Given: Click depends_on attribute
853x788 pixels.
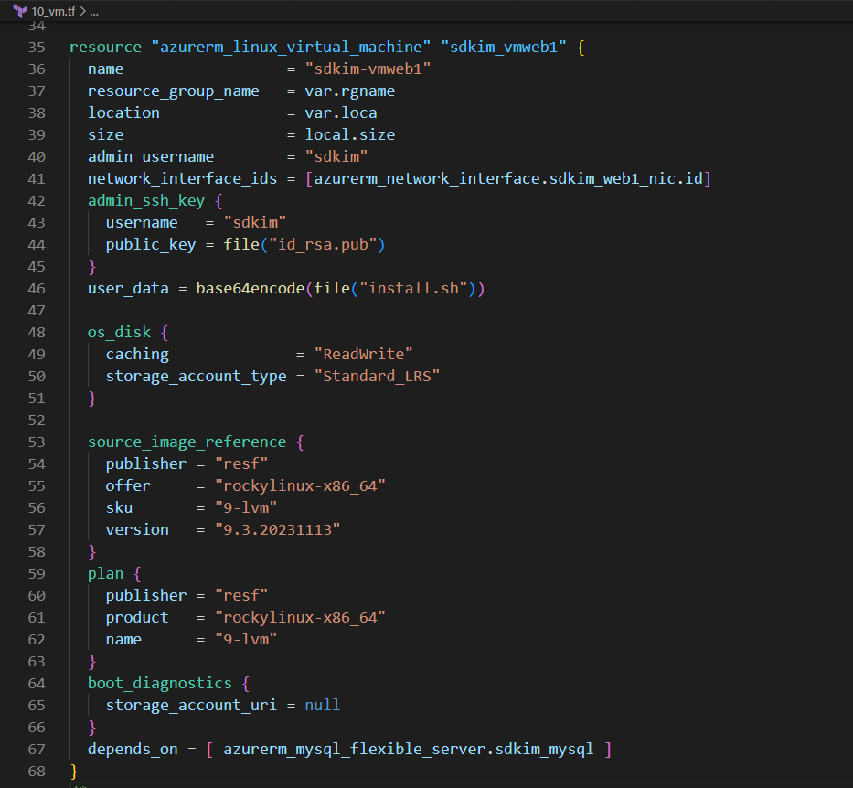Looking at the screenshot, I should [133, 750].
